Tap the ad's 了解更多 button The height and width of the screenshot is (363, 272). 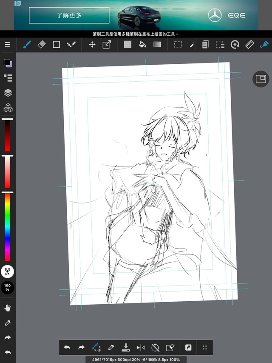point(69,15)
